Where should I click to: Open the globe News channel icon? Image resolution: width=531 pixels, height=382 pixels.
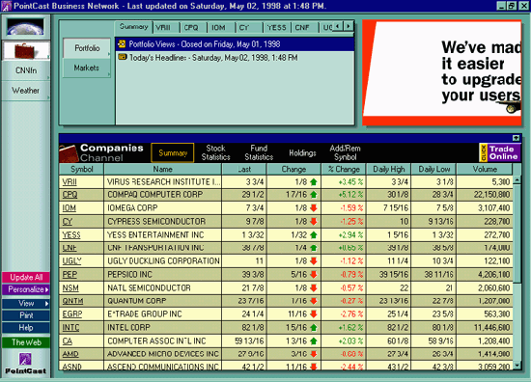pyautogui.click(x=25, y=27)
